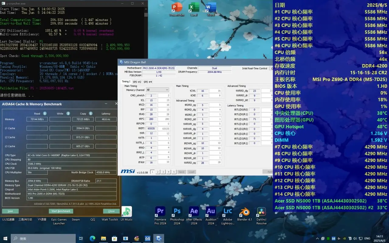Select profile 2 in MSI Dragon Ball
Viewport: 389px width, 243px height.
click(158, 172)
